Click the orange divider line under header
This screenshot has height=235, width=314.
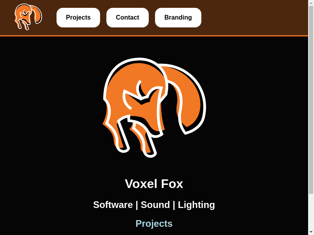point(154,36)
